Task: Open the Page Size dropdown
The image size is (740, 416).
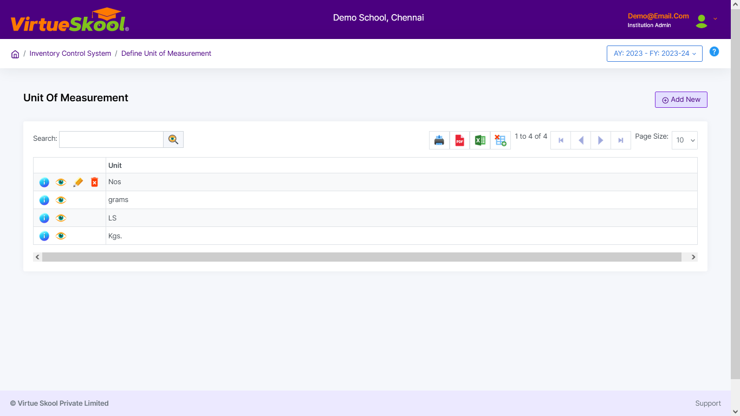Action: 685,140
